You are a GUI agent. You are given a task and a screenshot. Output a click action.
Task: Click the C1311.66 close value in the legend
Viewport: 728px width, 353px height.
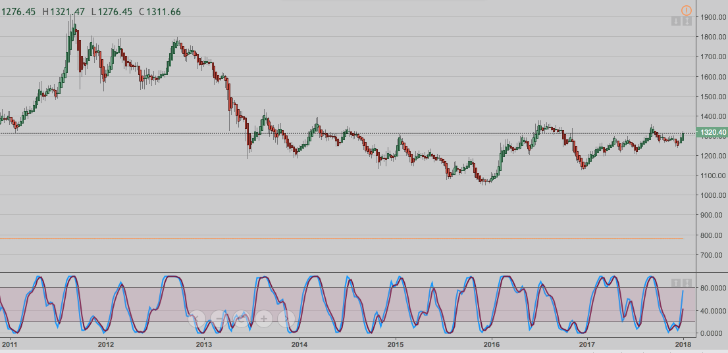pos(160,12)
